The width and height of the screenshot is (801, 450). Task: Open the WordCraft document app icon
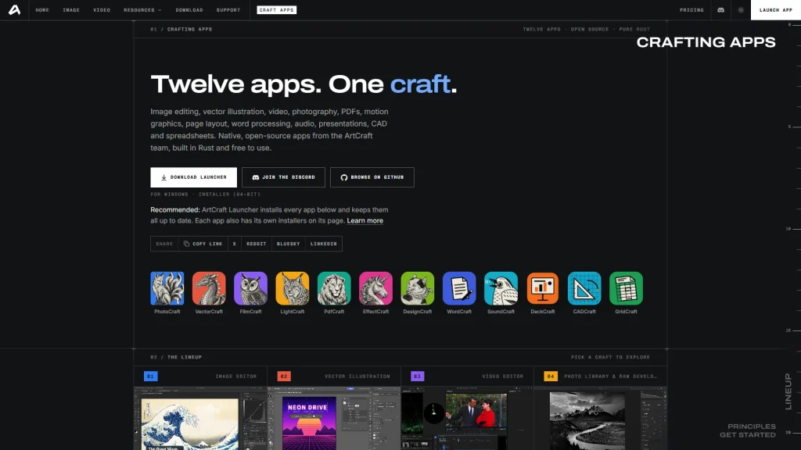coord(459,288)
